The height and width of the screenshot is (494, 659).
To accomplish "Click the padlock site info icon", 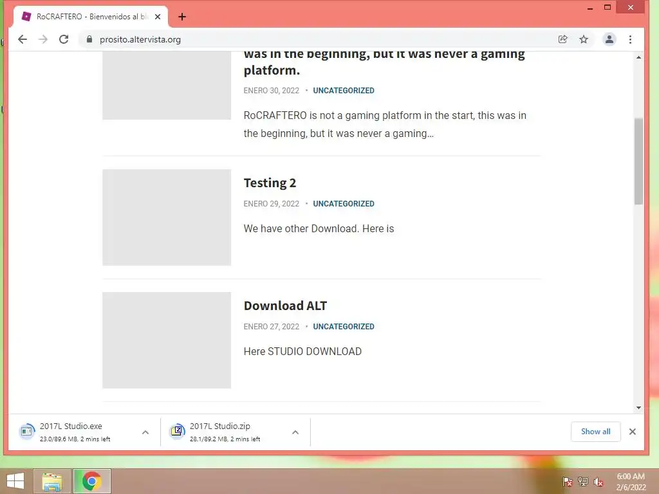I will coord(89,39).
